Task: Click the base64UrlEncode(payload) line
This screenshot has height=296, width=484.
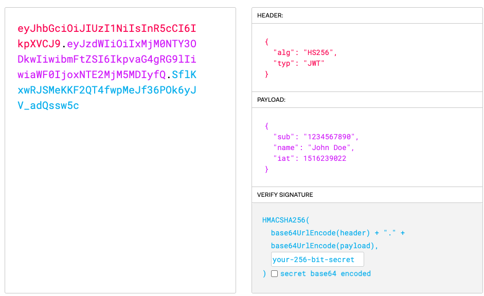Action: coord(325,246)
